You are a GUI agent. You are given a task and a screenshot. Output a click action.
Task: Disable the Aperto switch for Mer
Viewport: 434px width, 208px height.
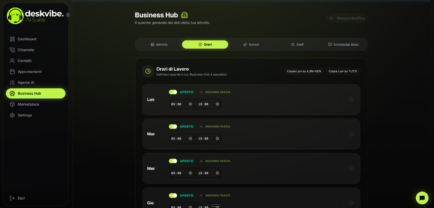point(173,161)
